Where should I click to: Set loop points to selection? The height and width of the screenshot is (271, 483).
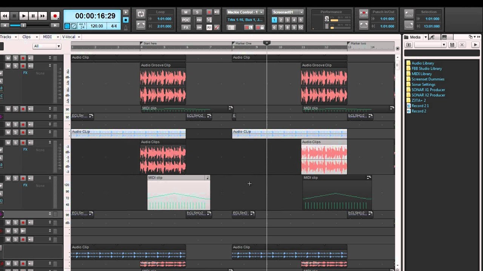tap(141, 25)
